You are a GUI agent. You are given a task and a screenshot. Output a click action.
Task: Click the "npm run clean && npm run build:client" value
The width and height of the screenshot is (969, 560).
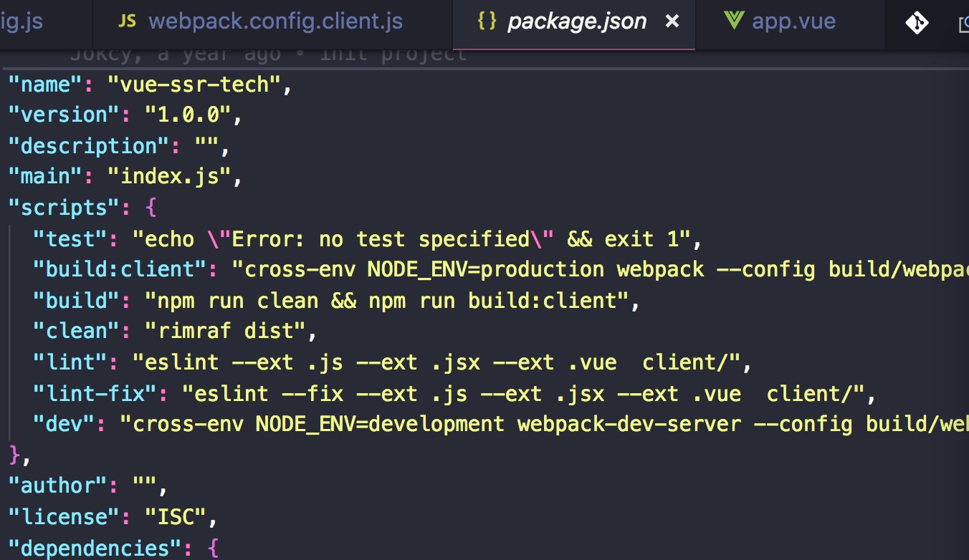click(386, 301)
